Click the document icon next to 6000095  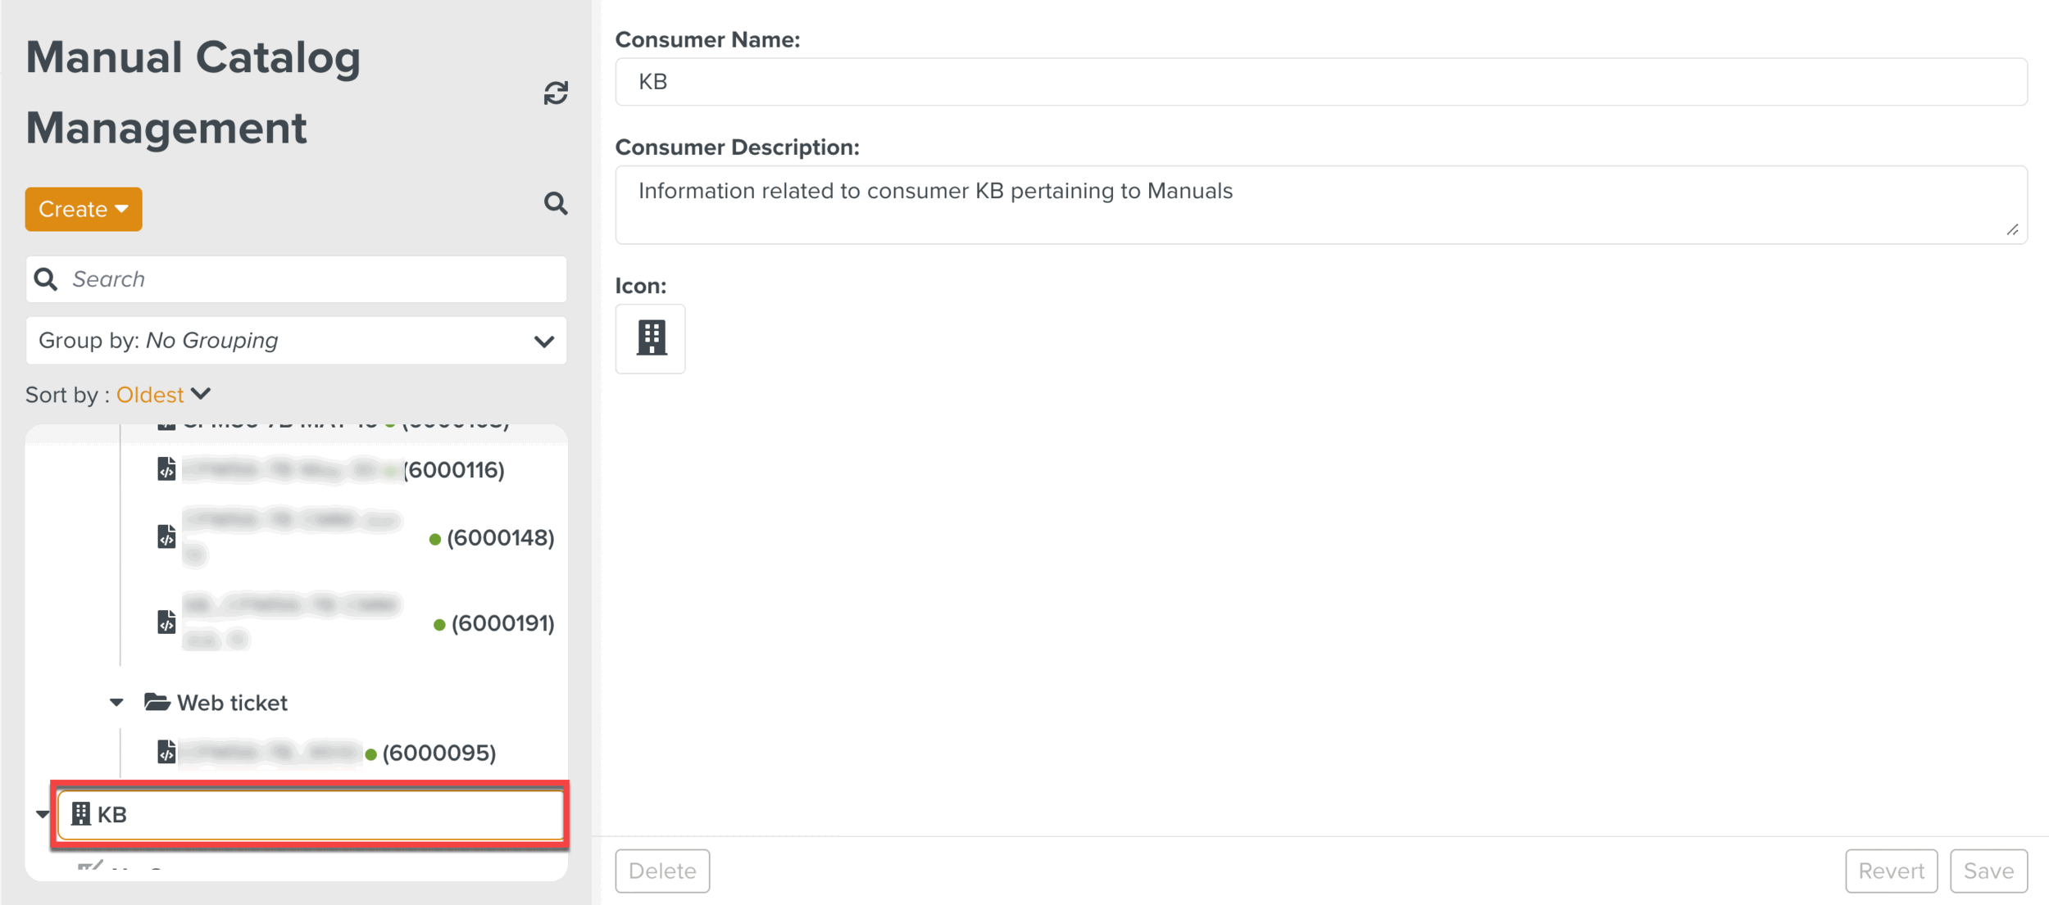(x=166, y=752)
